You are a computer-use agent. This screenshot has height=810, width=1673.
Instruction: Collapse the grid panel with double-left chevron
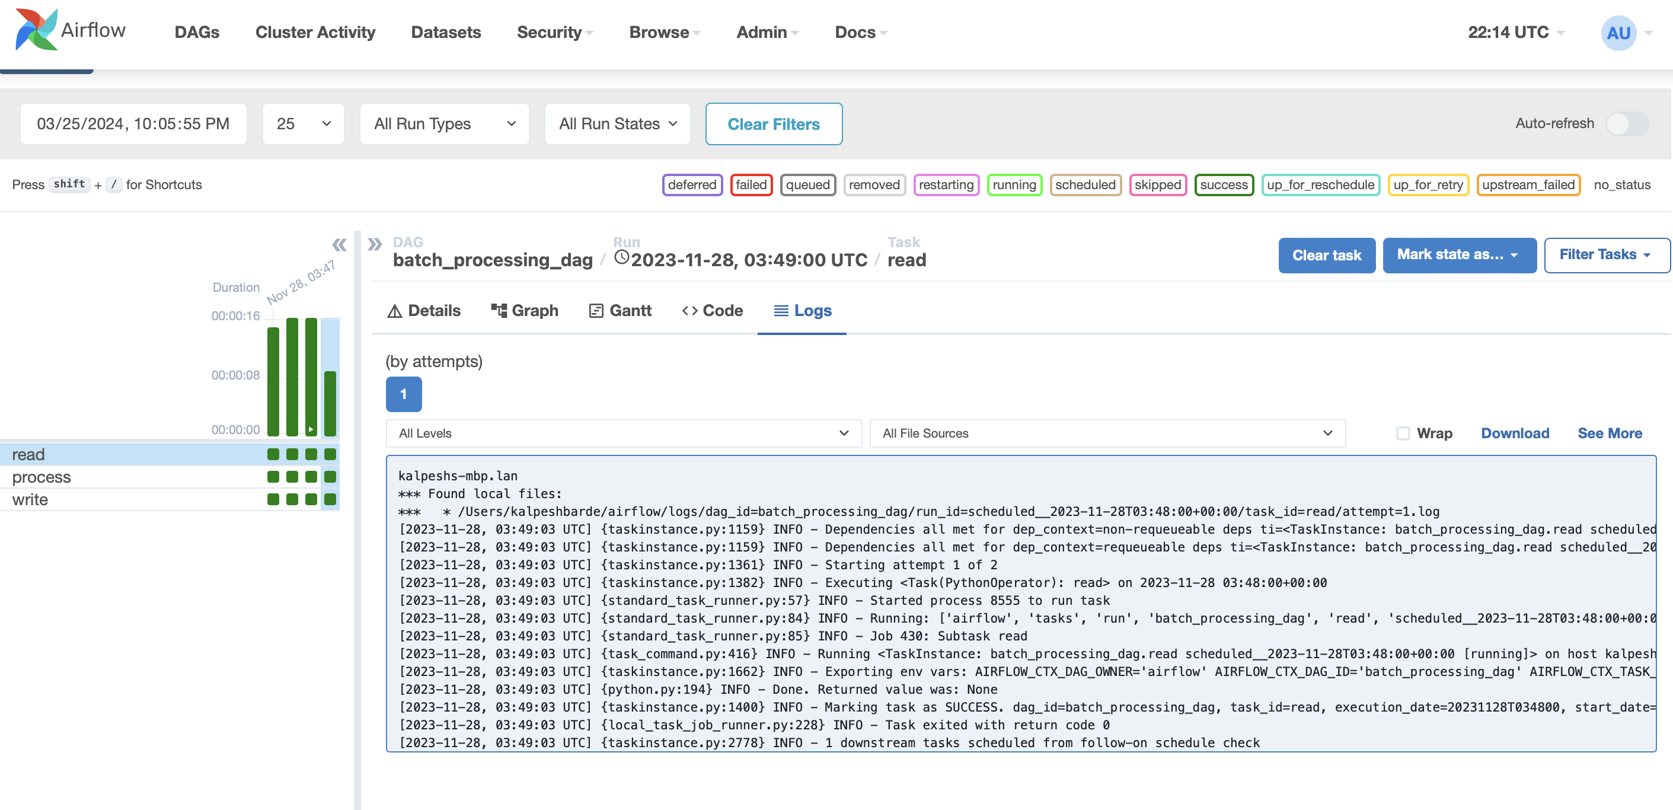[339, 245]
